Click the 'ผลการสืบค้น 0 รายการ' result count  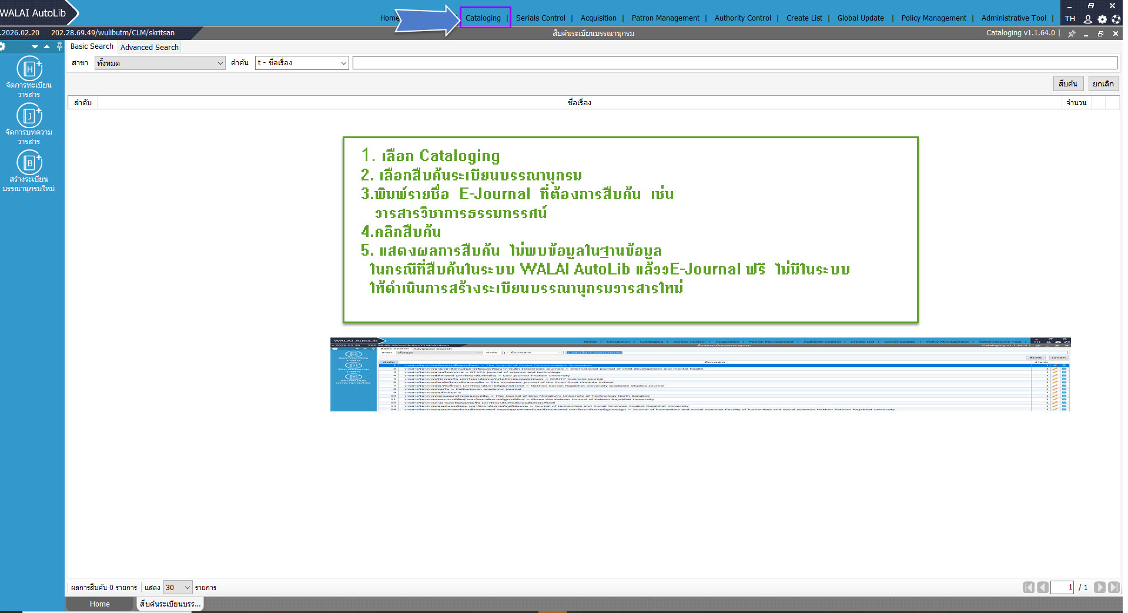pyautogui.click(x=103, y=588)
